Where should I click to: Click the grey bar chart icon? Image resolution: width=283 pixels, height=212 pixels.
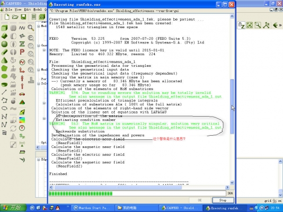[x=31, y=80]
